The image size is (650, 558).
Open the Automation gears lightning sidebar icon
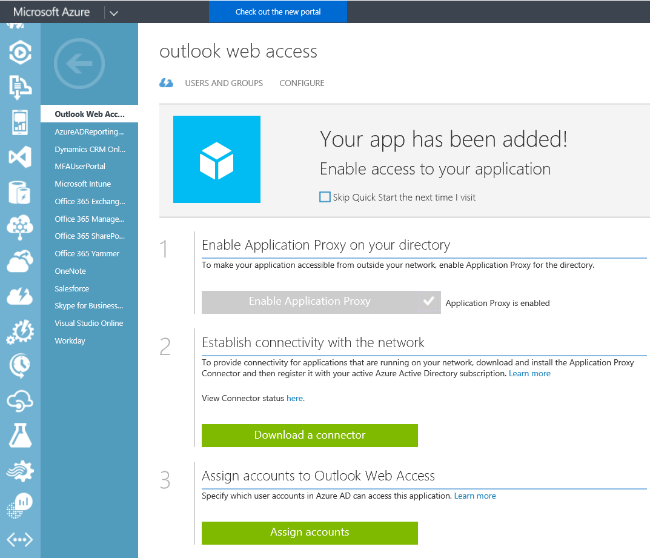(20, 331)
